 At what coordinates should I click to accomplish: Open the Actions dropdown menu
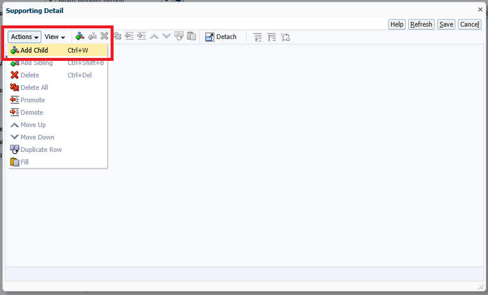point(24,37)
